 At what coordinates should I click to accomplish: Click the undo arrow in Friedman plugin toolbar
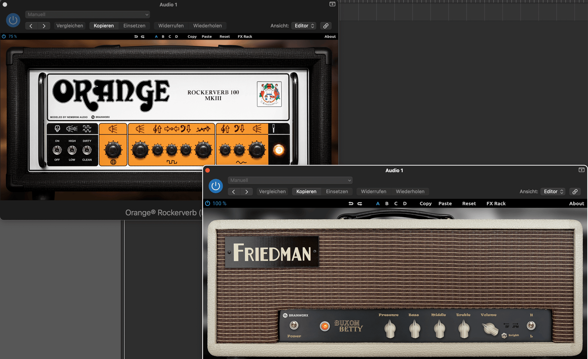[x=351, y=203]
